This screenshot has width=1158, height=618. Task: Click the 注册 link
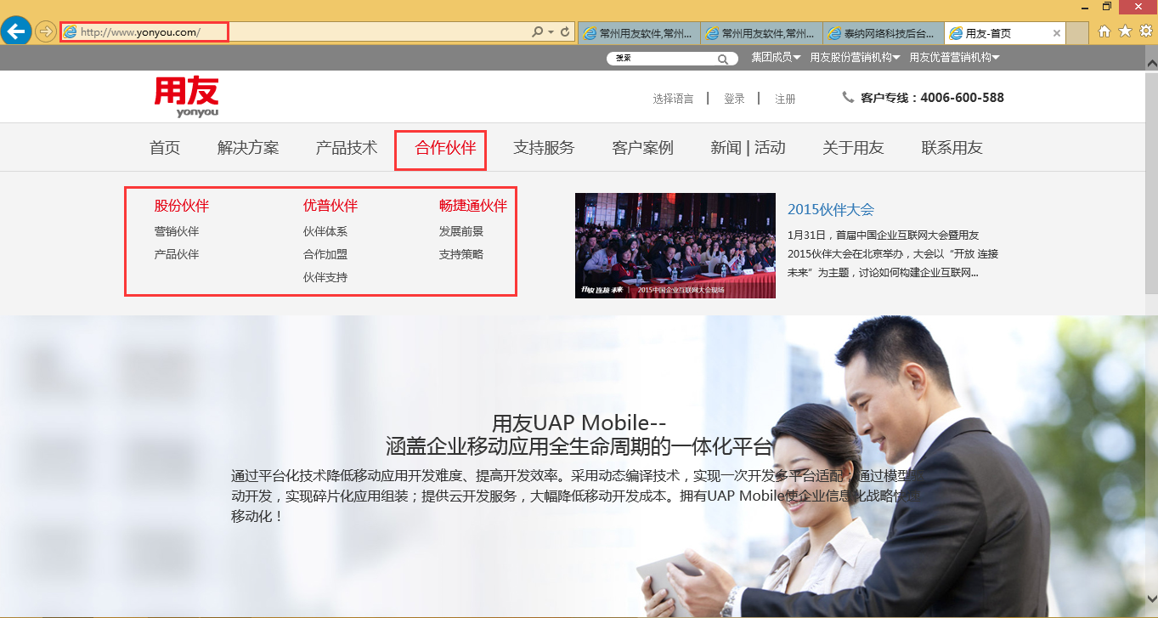785,99
